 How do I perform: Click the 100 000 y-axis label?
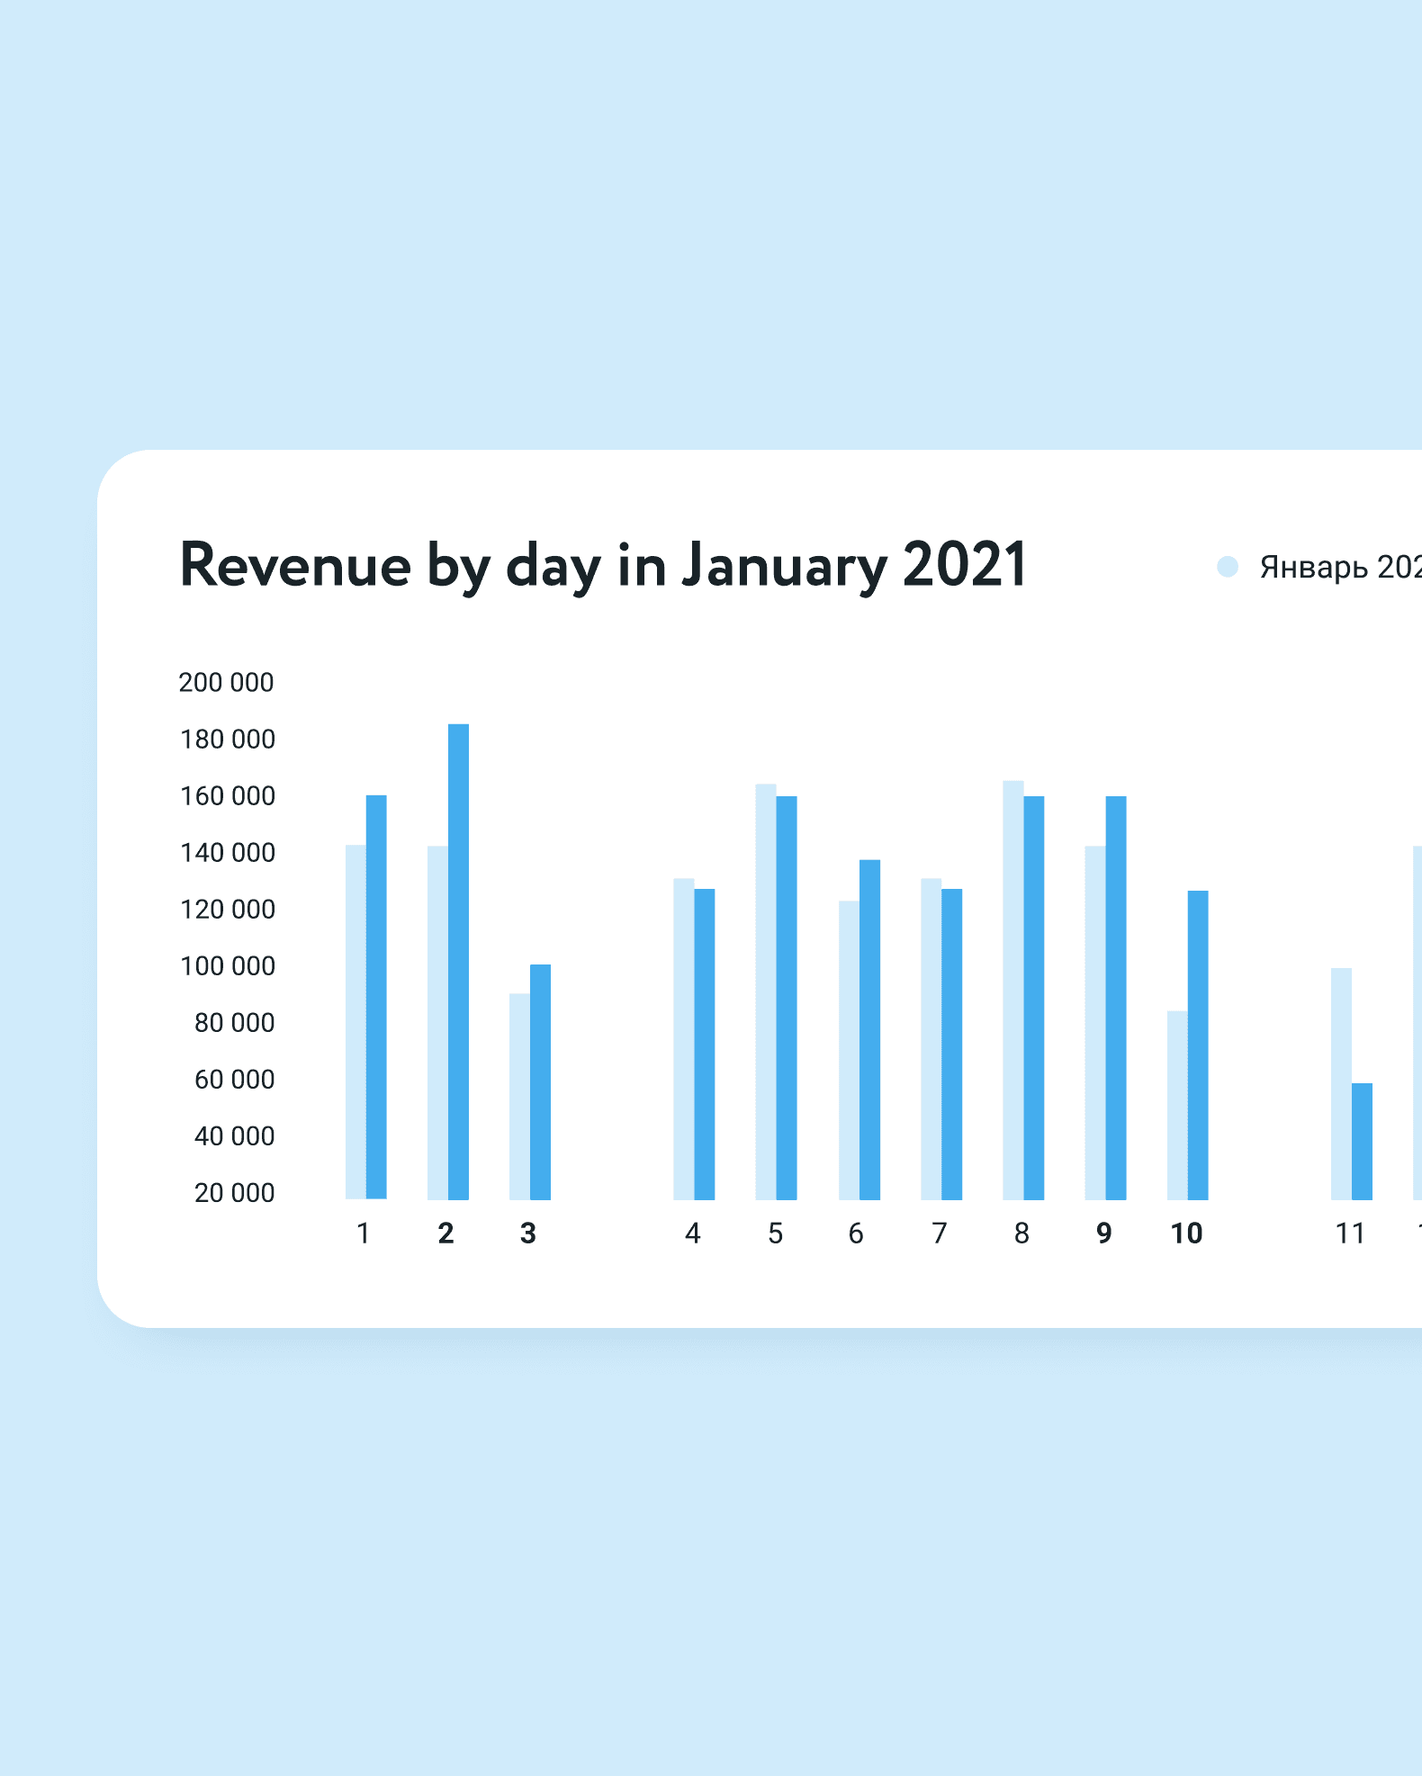[x=228, y=965]
